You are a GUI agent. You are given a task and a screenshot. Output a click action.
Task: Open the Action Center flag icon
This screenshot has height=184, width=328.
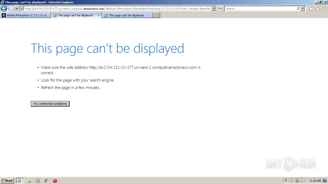pyautogui.click(x=304, y=181)
